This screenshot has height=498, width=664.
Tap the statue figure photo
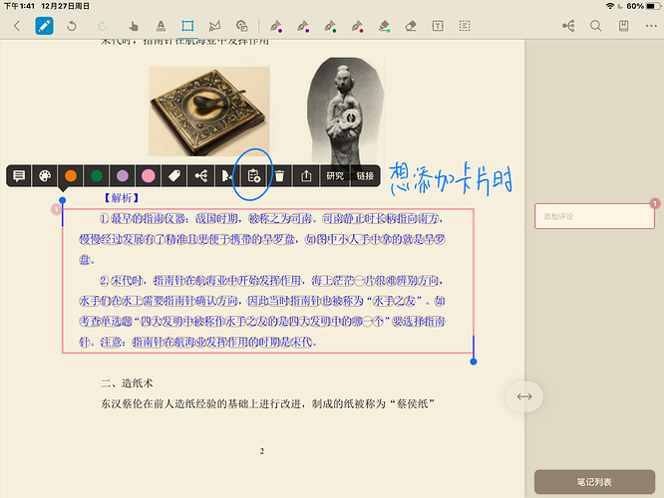coord(346,111)
